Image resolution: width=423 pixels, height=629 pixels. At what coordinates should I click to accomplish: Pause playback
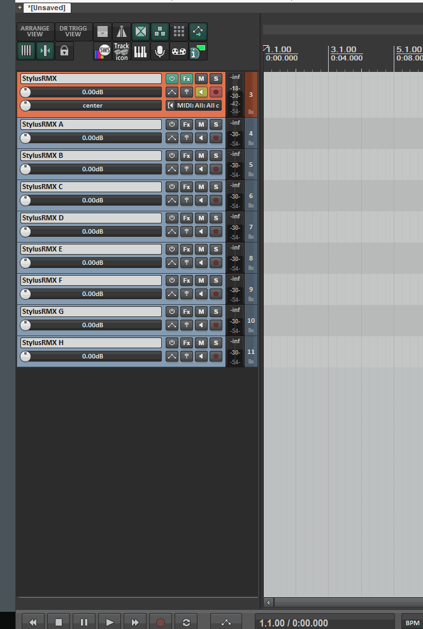[84, 622]
